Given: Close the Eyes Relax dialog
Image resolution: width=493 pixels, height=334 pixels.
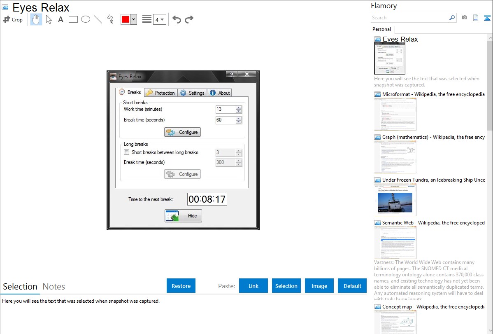Looking at the screenshot, I should click(247, 74).
